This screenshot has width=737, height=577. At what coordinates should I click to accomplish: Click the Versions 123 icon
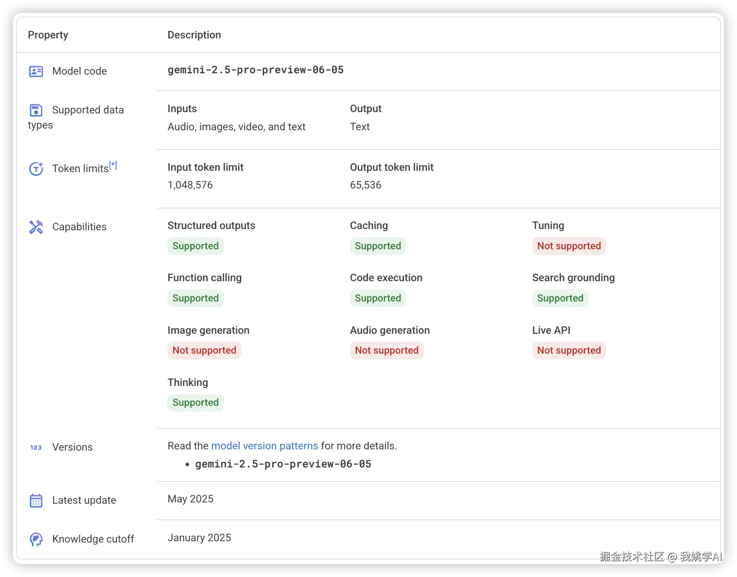36,447
